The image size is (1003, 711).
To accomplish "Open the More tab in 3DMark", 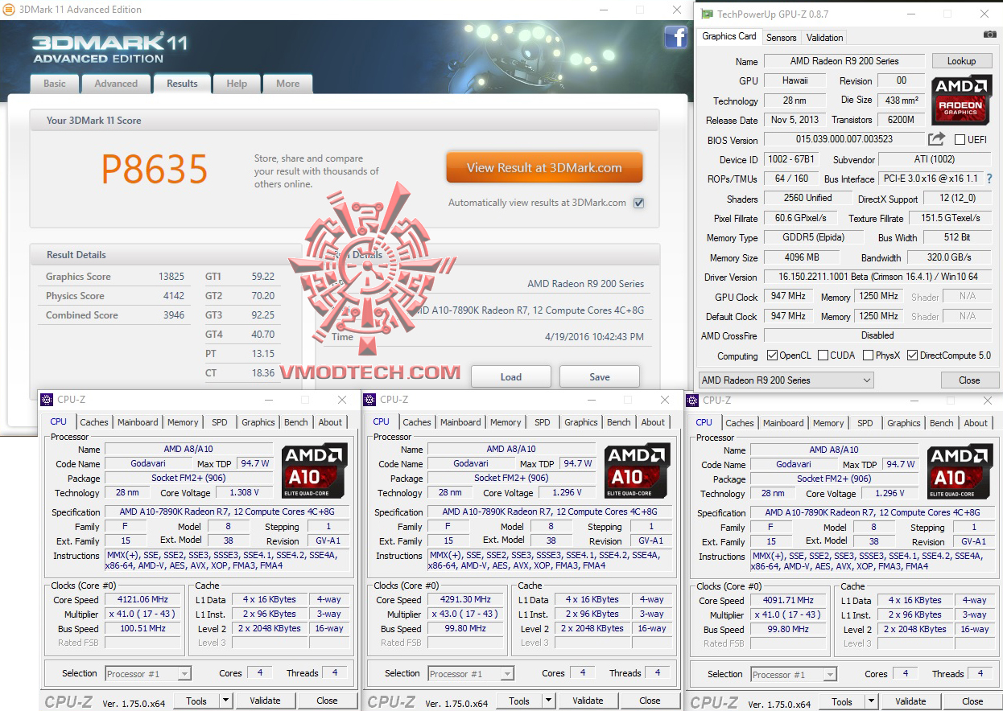I will coord(287,84).
